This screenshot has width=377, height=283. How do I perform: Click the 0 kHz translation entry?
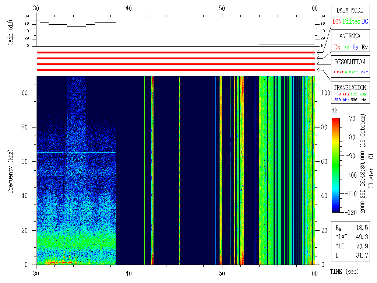click(343, 95)
